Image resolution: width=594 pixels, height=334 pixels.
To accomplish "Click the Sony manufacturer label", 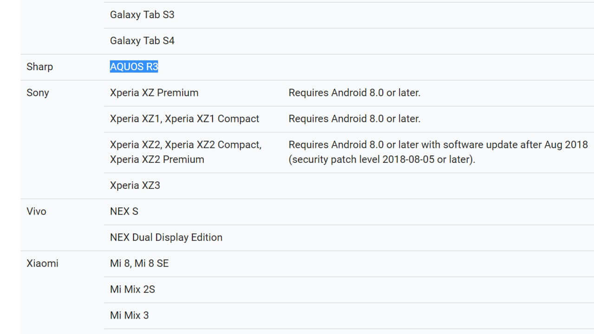I will coord(38,93).
